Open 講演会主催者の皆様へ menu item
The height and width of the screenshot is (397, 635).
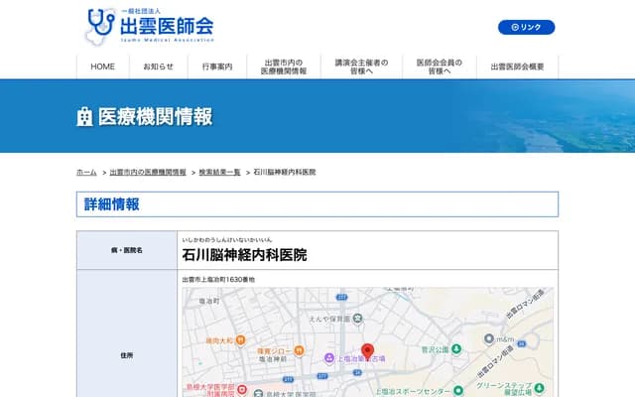click(354, 66)
